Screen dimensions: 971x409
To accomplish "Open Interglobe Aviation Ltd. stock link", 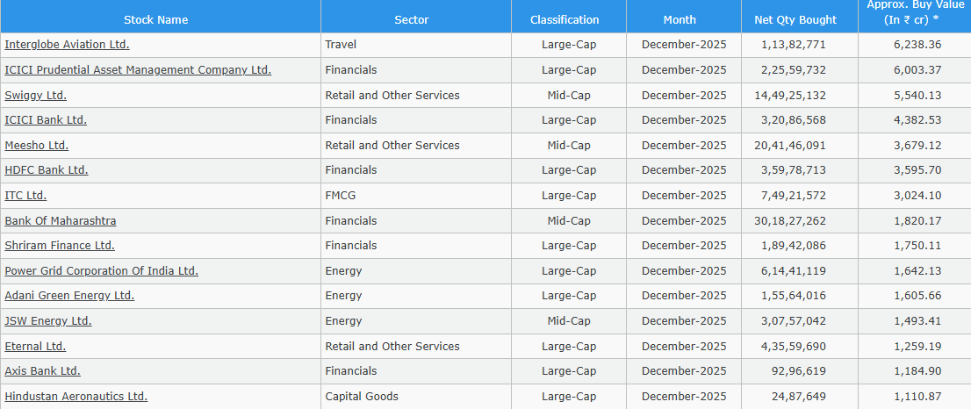I will tap(67, 45).
